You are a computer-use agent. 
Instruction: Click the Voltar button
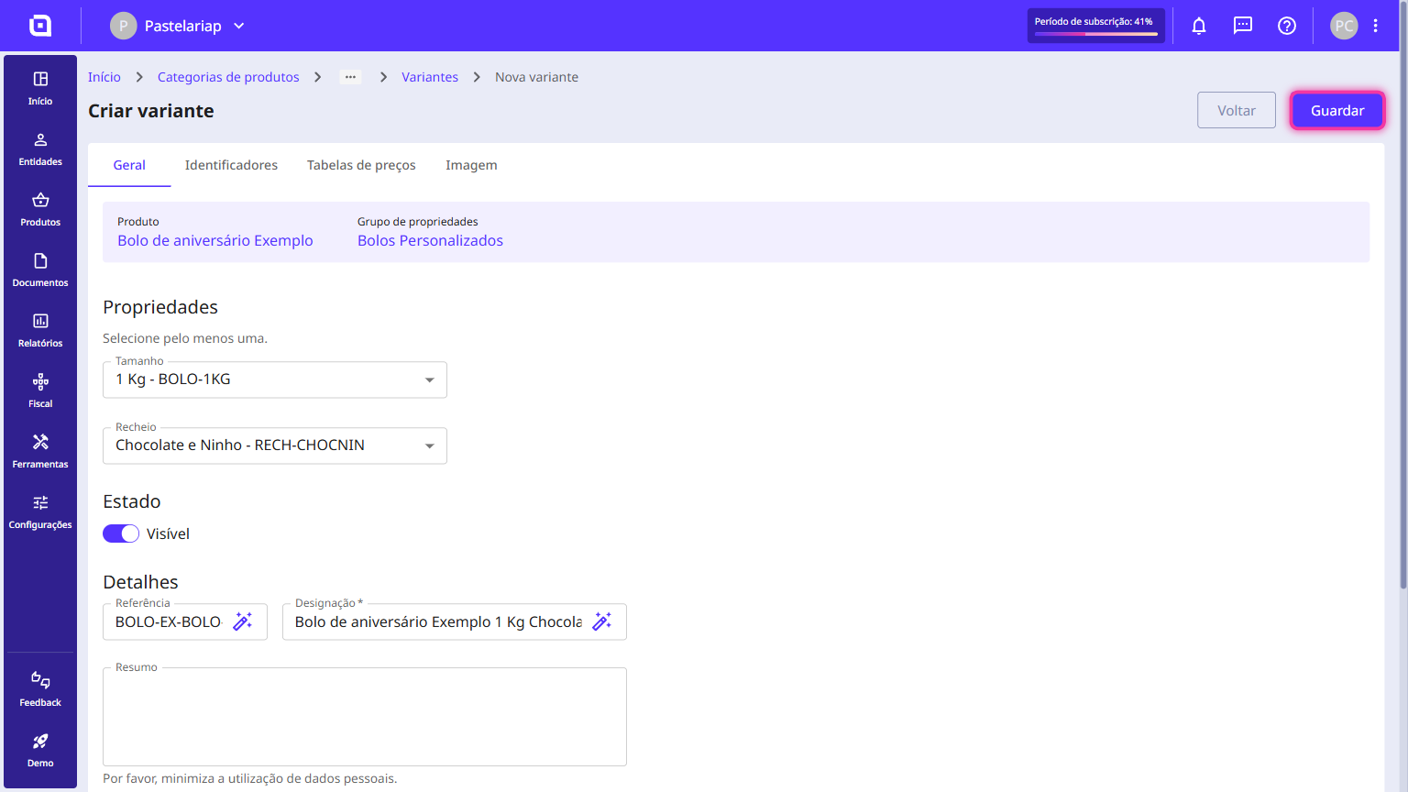(1237, 110)
